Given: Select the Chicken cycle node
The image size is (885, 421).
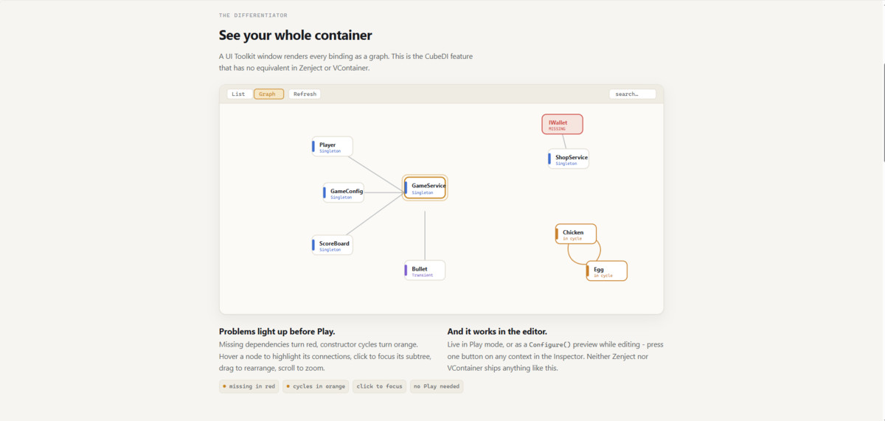Looking at the screenshot, I should tap(576, 234).
